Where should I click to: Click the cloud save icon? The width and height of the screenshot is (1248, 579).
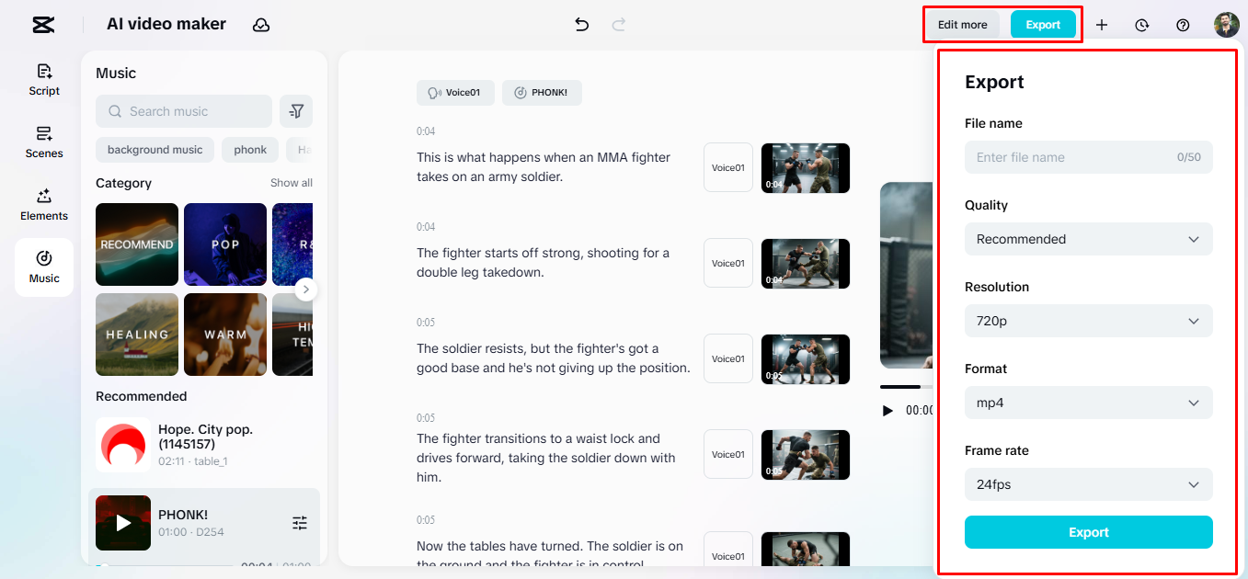point(261,25)
